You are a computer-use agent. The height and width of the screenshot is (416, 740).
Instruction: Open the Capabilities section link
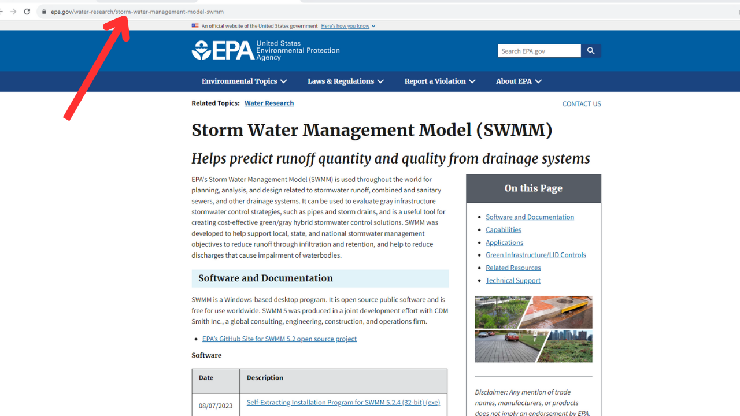click(503, 229)
